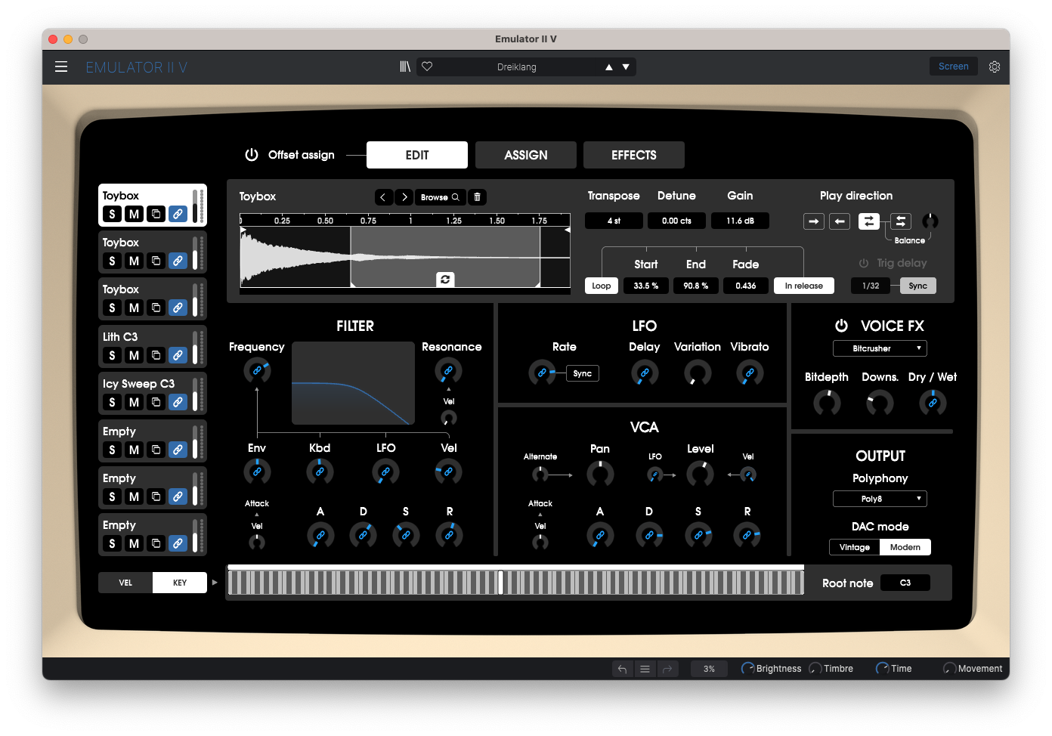
Task: Redo action in bottom bar
Action: click(x=667, y=669)
